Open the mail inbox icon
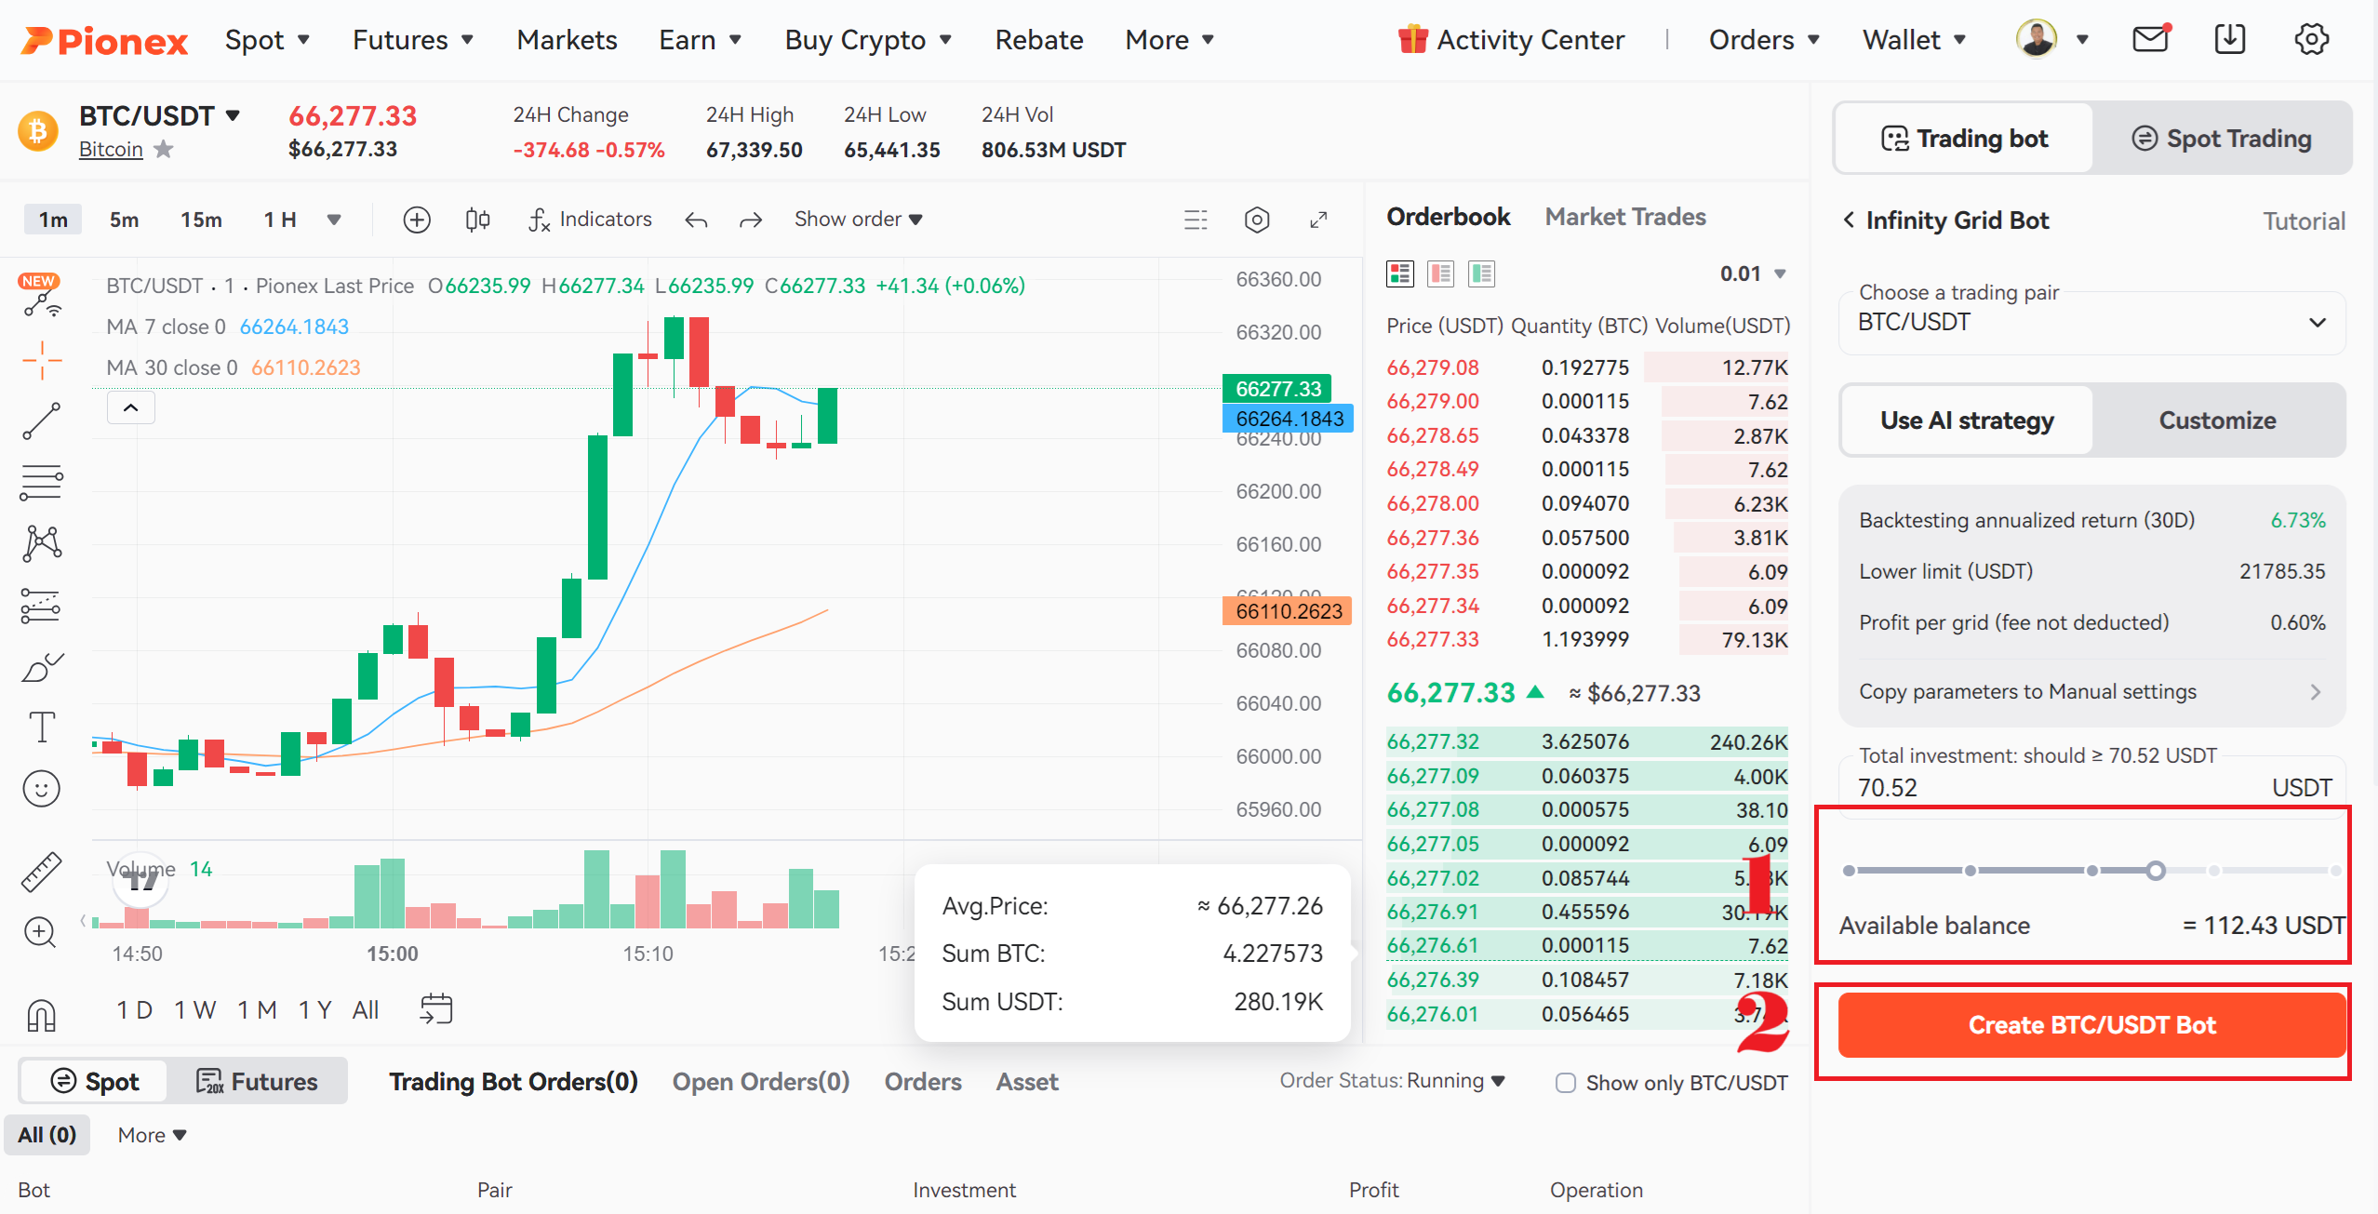The height and width of the screenshot is (1214, 2378). click(x=2150, y=39)
